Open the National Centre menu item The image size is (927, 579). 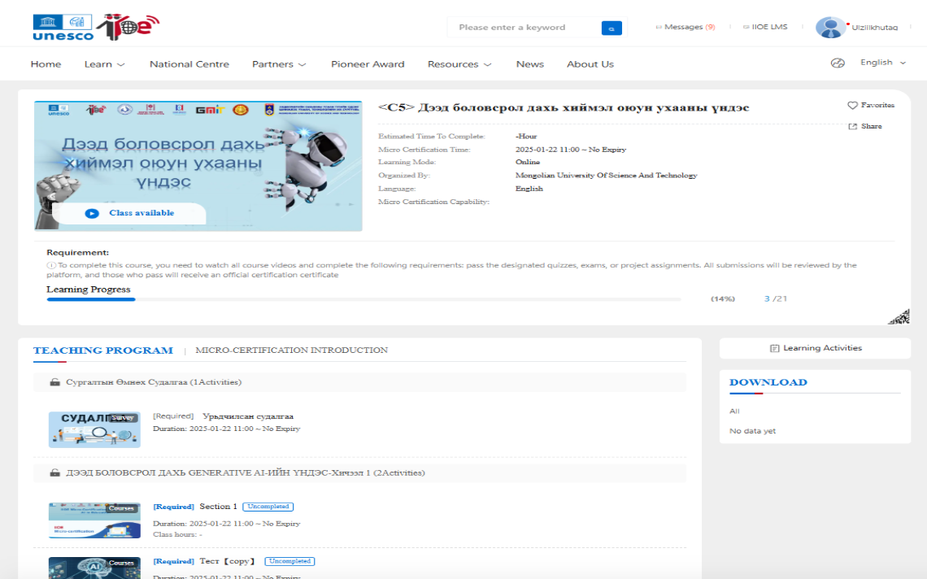coord(189,64)
